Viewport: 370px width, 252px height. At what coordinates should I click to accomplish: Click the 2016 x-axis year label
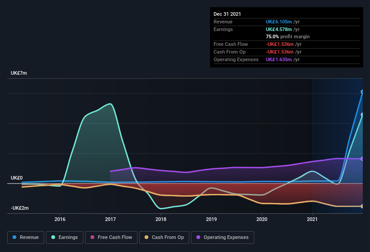click(60, 220)
